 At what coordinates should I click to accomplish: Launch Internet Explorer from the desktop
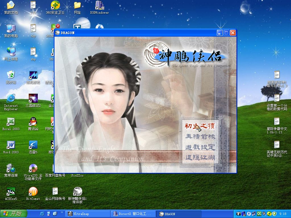click(11, 102)
